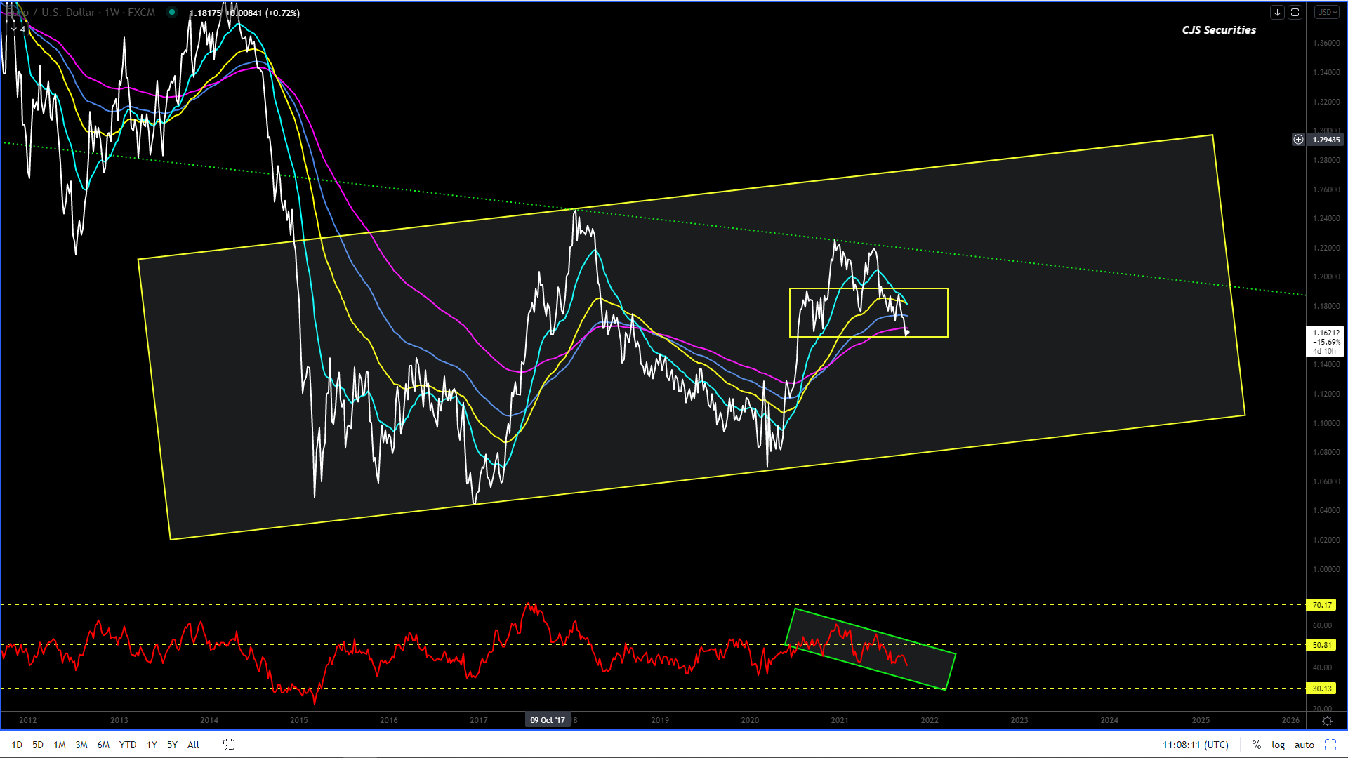Click the bottom-right maximize chart icon
The width and height of the screenshot is (1348, 758).
[x=1330, y=745]
